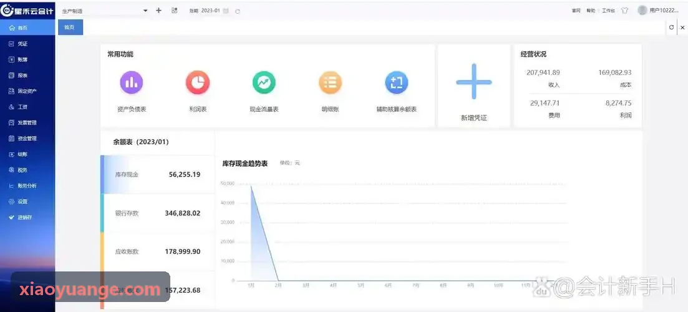
Task: Select the 银行存款 balance row
Action: click(x=158, y=213)
